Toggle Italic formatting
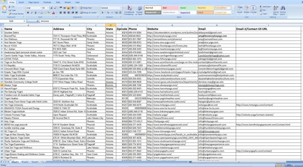 point(32,13)
